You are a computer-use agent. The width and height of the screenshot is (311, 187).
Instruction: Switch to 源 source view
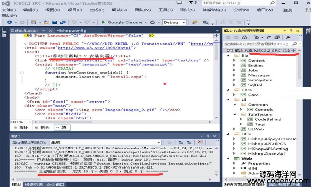pyautogui.click(x=62, y=127)
